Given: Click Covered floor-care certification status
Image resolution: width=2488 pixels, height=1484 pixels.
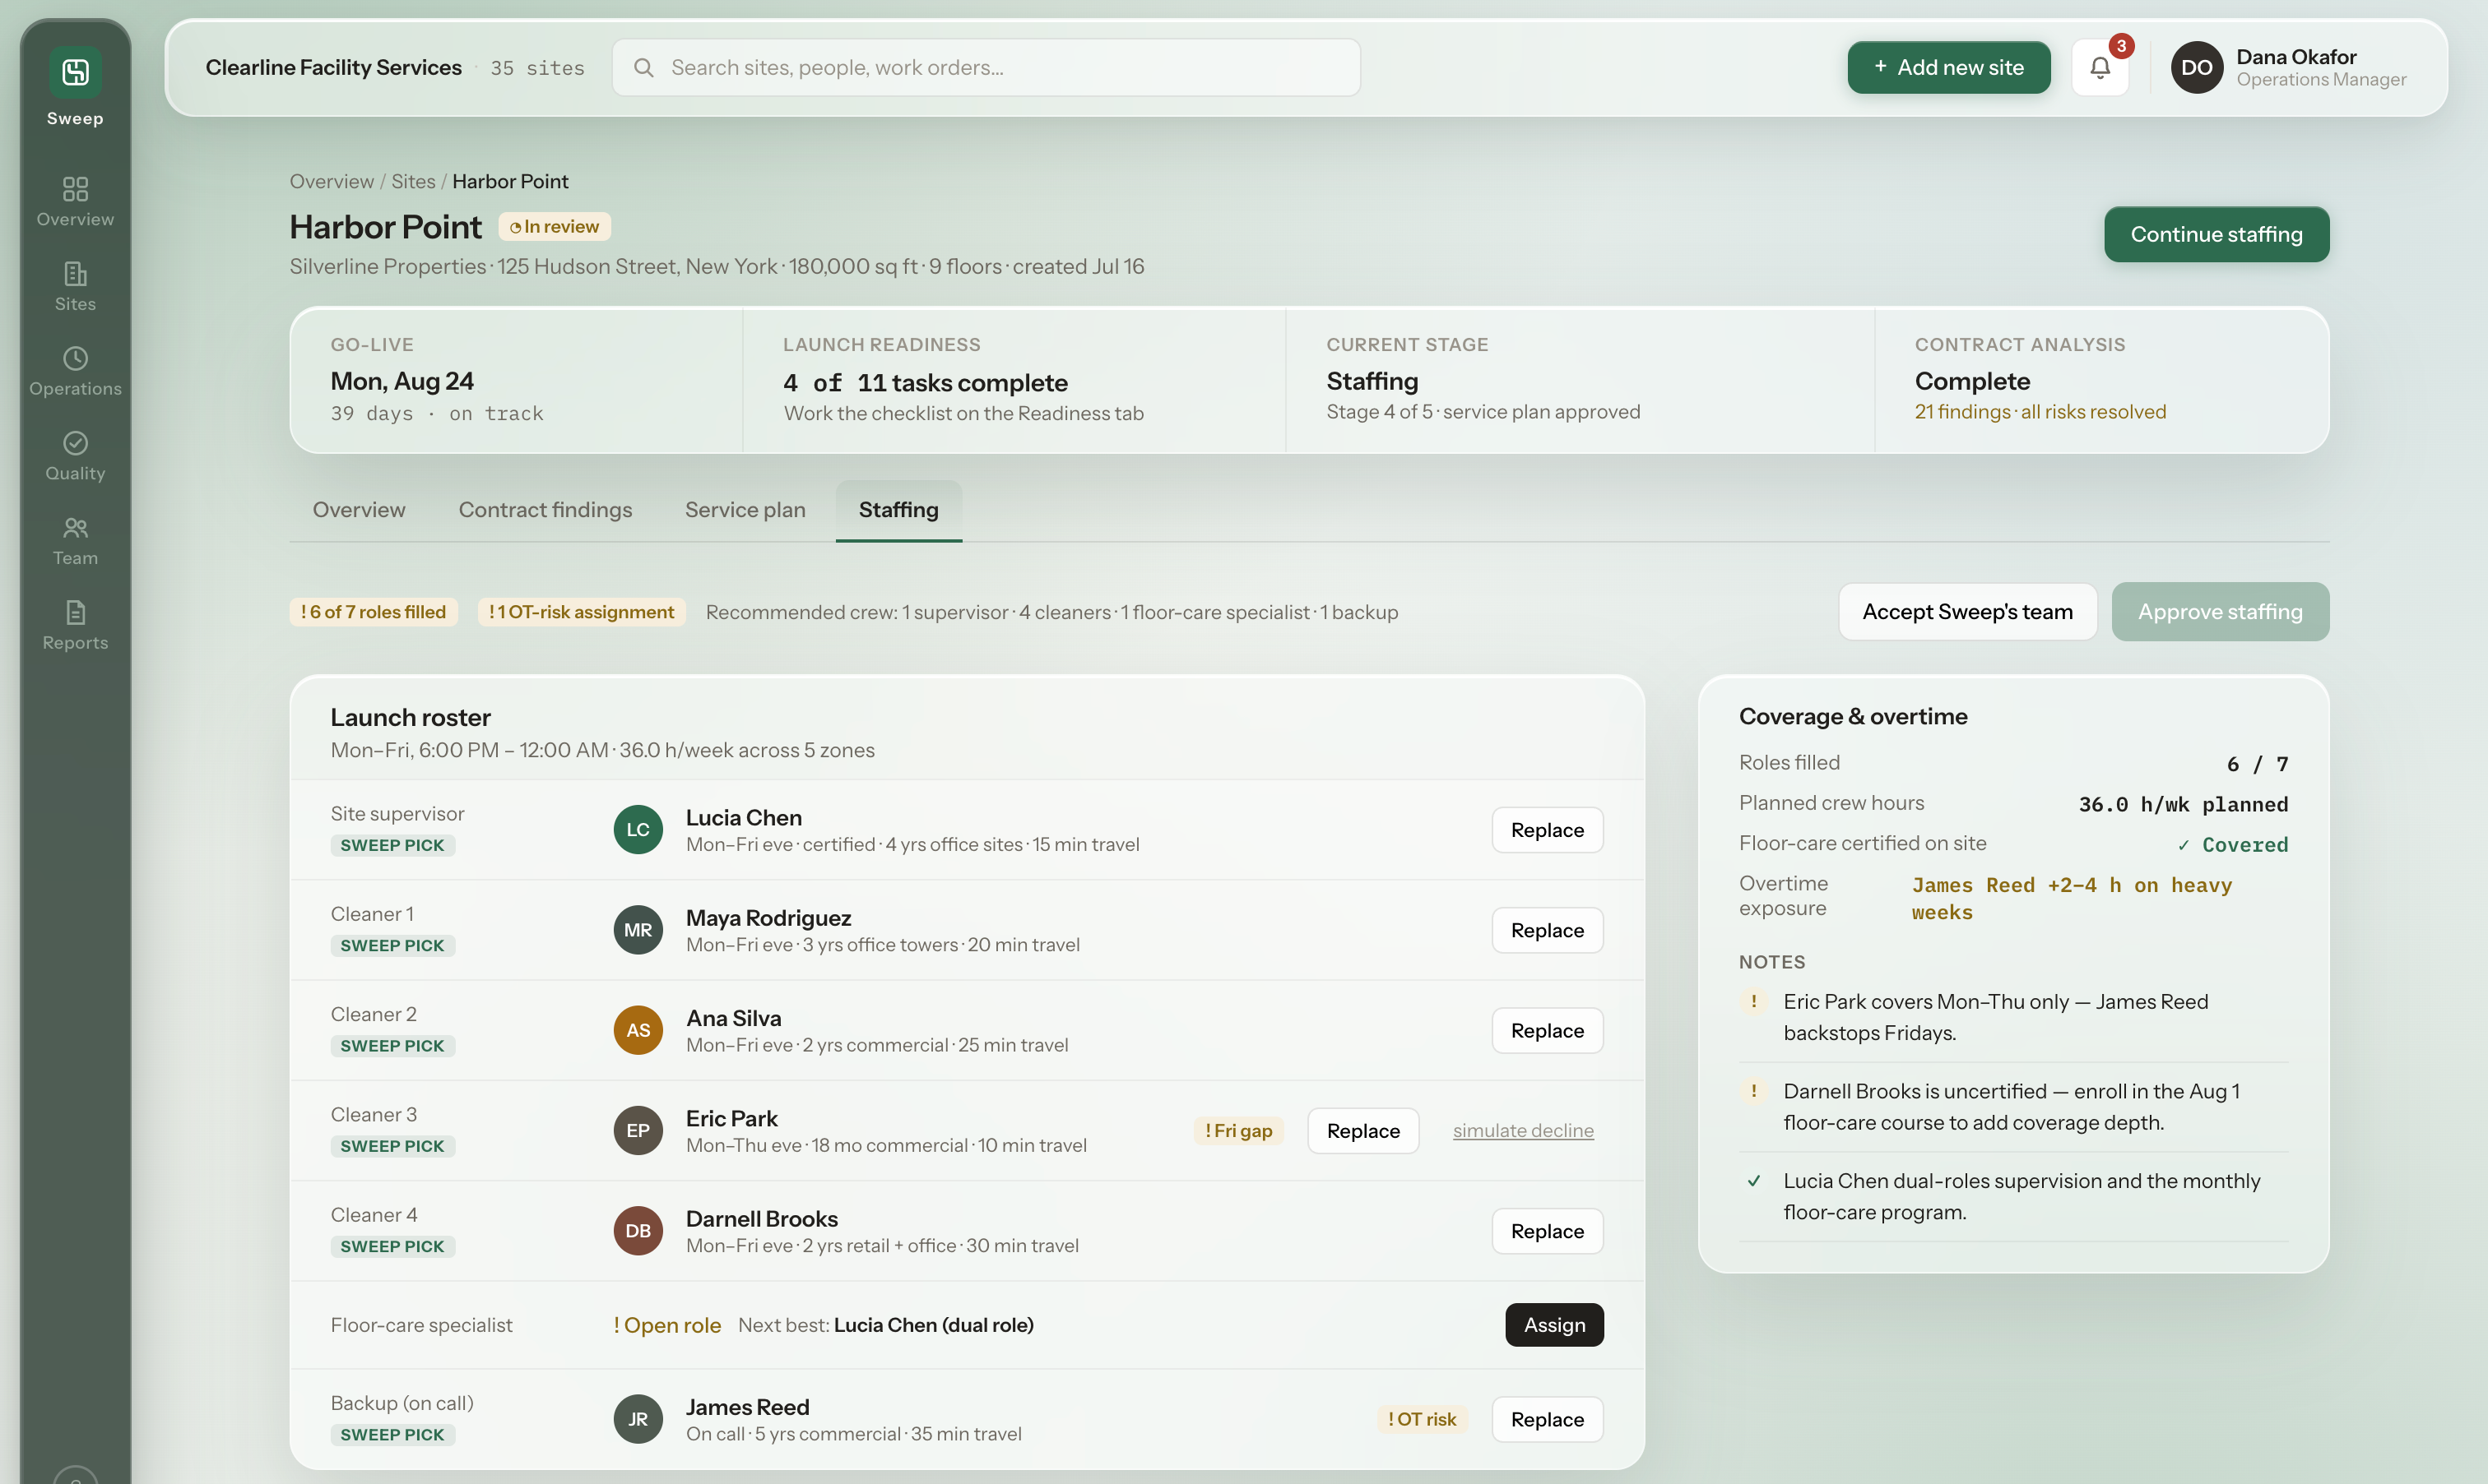Looking at the screenshot, I should point(2233,844).
